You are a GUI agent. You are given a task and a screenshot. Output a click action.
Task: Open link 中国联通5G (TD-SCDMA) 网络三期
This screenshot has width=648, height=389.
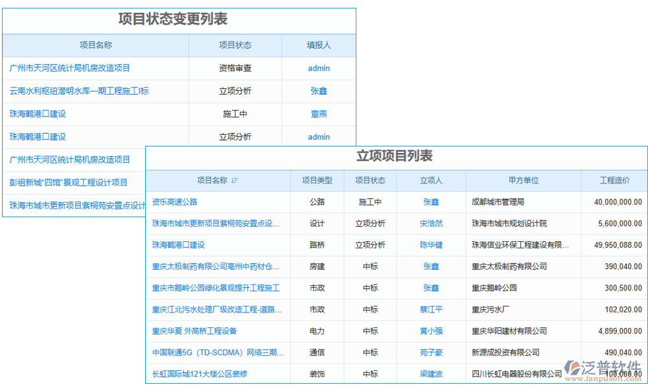(x=218, y=353)
